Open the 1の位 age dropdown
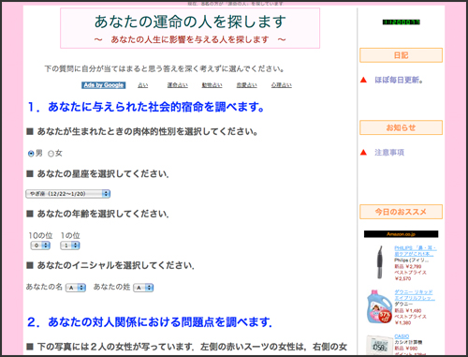The width and height of the screenshot is (468, 357). point(70,245)
